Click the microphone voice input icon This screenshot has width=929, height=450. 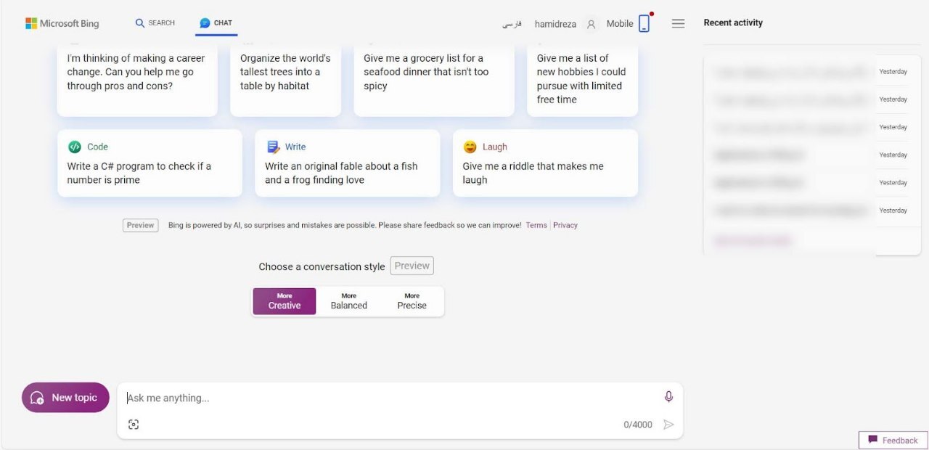(668, 396)
